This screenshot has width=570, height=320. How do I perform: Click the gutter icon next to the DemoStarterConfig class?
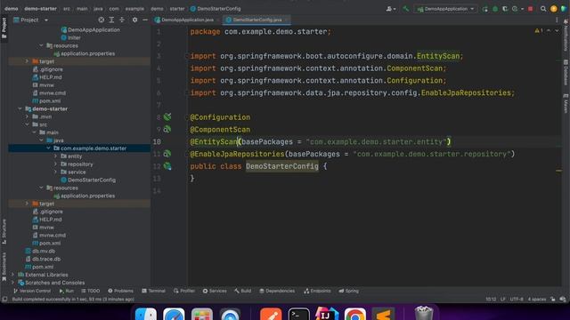167,166
